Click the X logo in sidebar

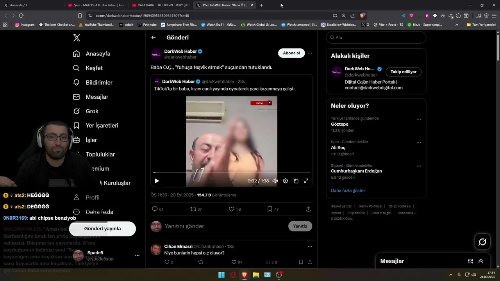77,38
